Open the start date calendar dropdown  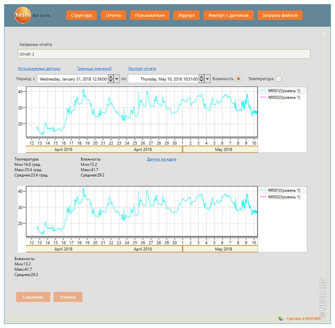coord(117,79)
